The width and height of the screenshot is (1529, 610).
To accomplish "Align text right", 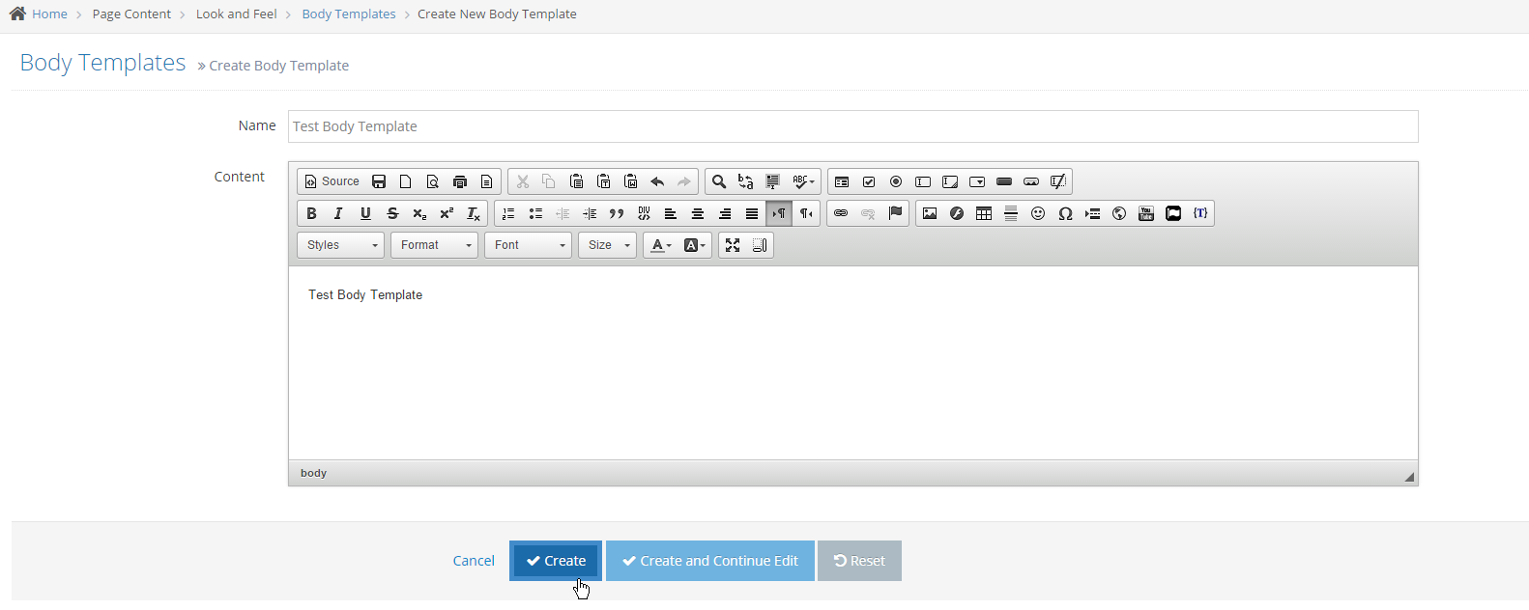I will point(725,213).
